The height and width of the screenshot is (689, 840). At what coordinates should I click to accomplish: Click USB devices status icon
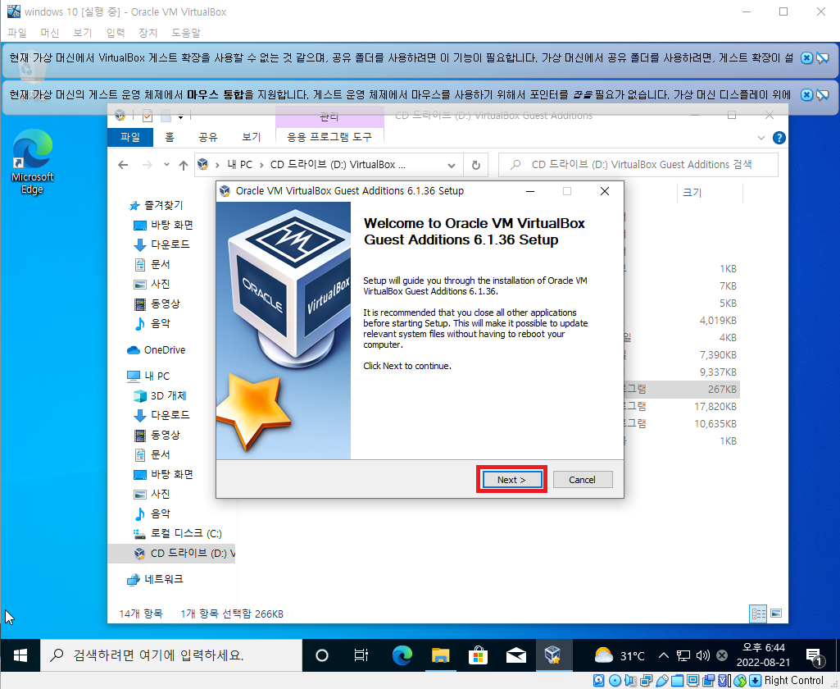click(x=661, y=681)
